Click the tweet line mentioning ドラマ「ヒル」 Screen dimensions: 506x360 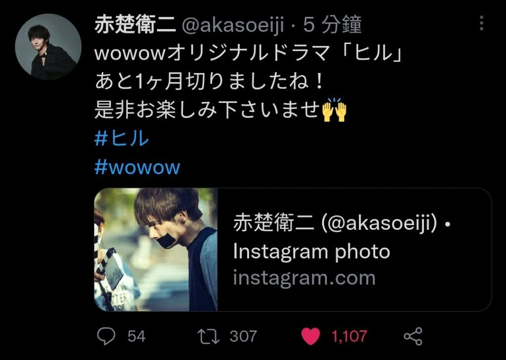249,53
